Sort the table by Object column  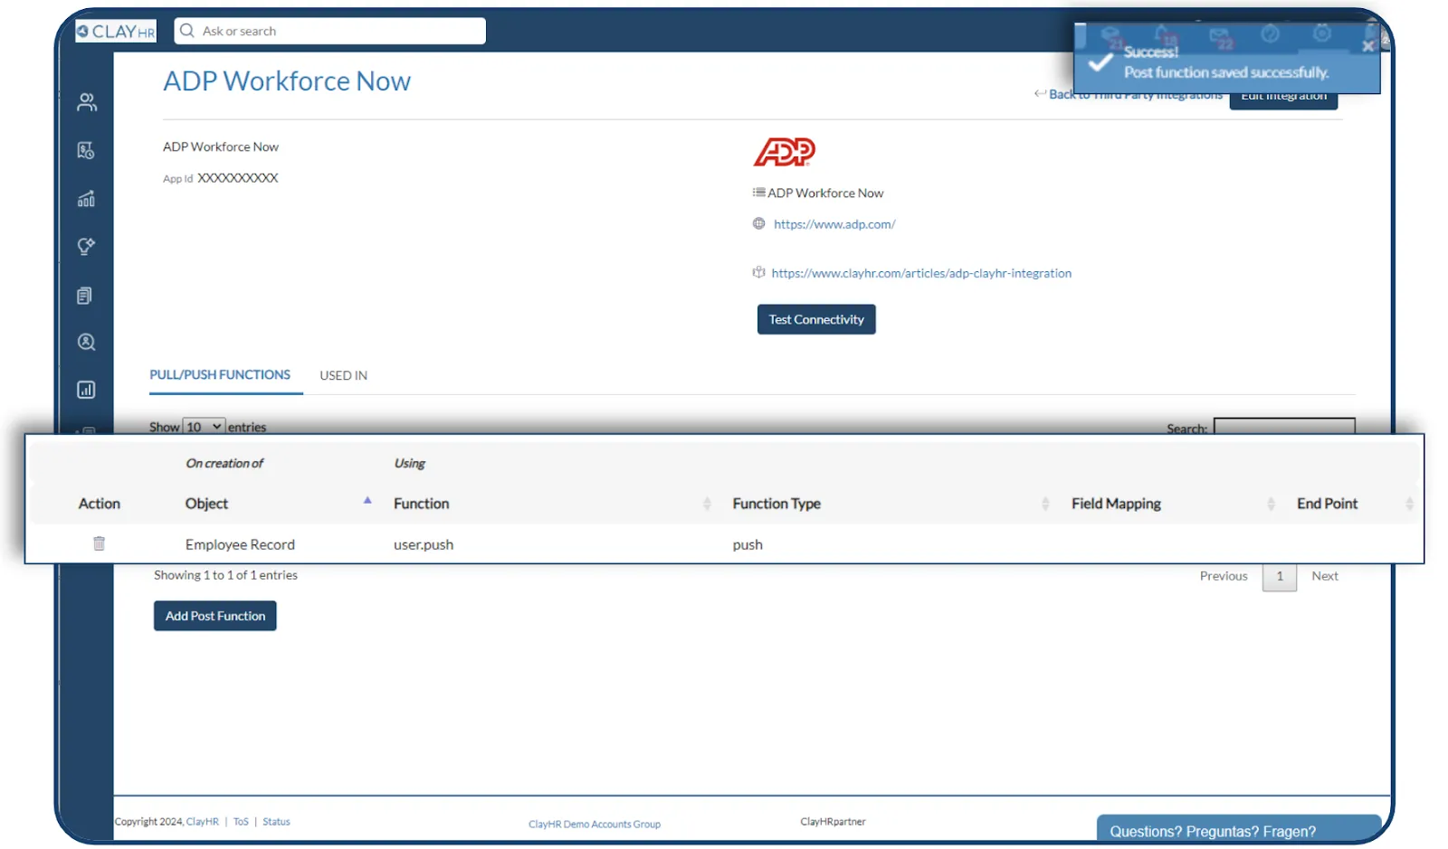[278, 504]
